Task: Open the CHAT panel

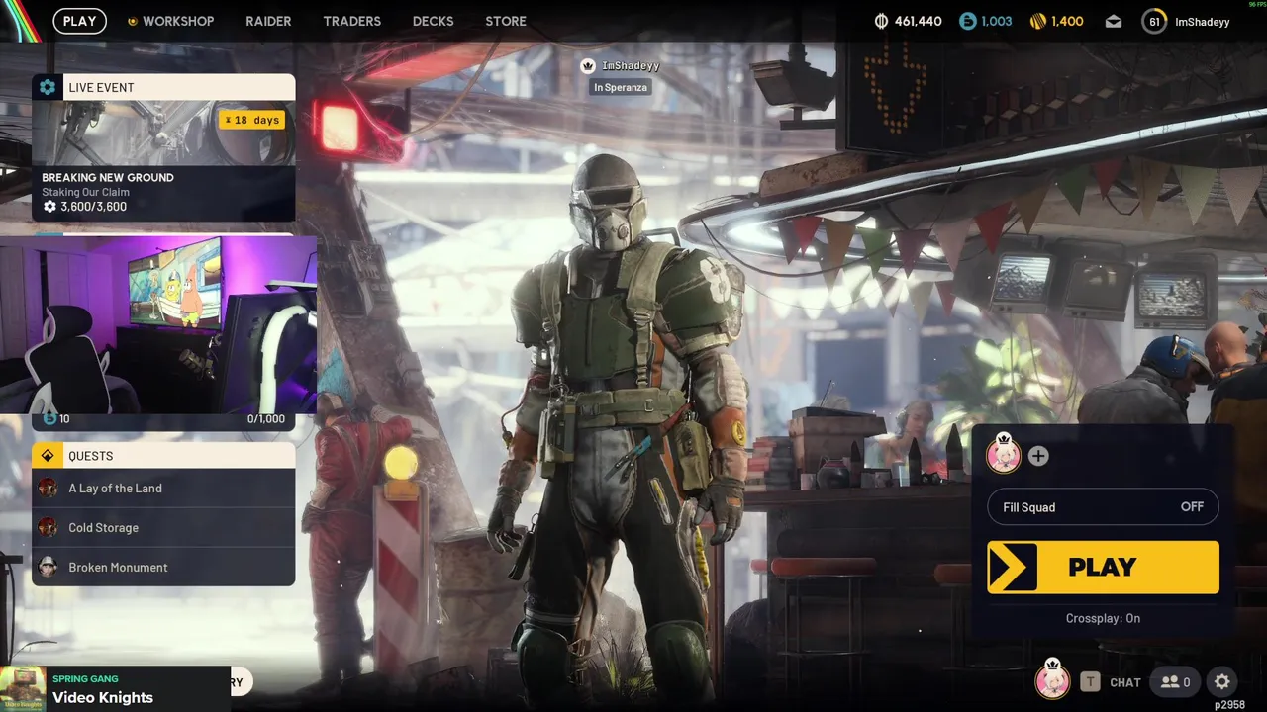Action: coord(1125,682)
